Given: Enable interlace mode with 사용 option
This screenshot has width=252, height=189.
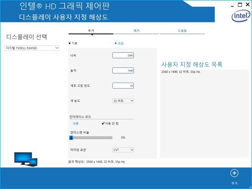Looking at the screenshot, I should coord(76,123).
